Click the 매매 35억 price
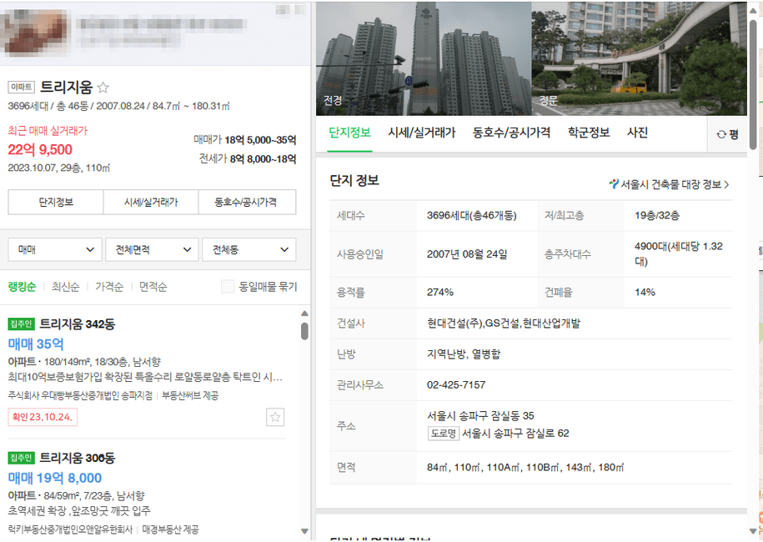 click(36, 344)
